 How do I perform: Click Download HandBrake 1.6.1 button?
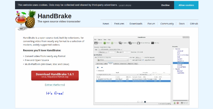55,76
